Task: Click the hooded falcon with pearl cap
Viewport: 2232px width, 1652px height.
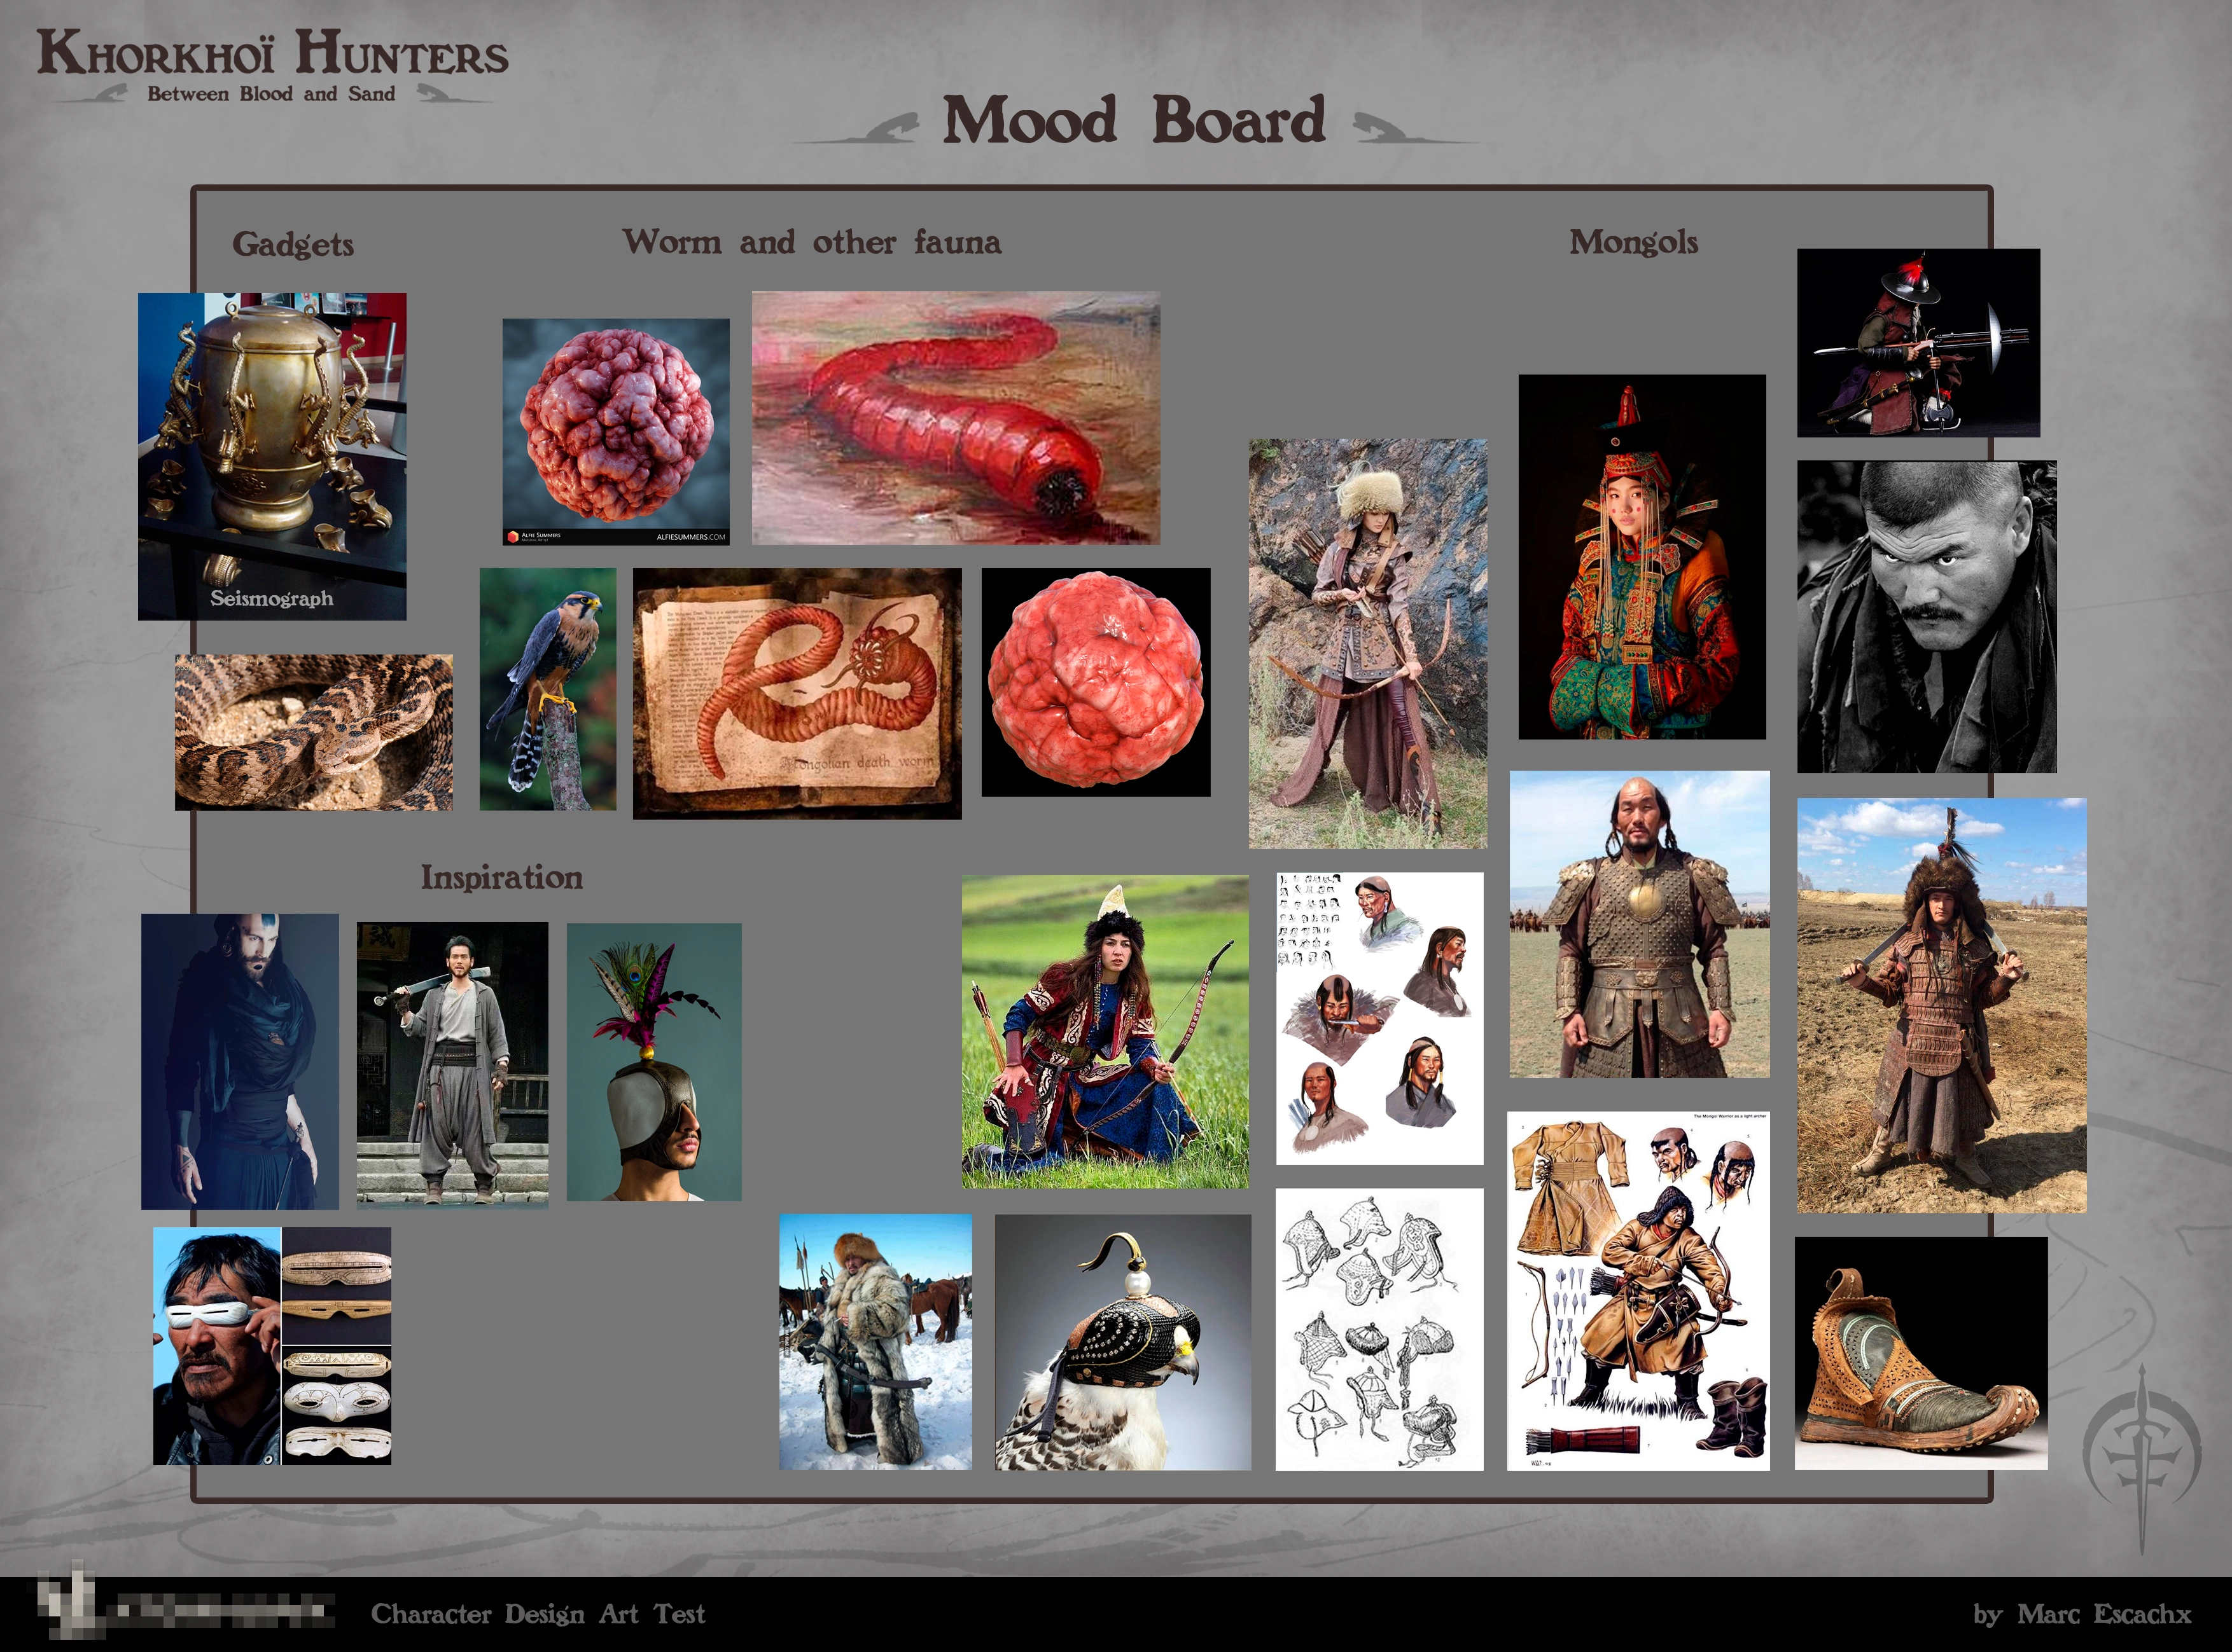Action: coord(1122,1342)
